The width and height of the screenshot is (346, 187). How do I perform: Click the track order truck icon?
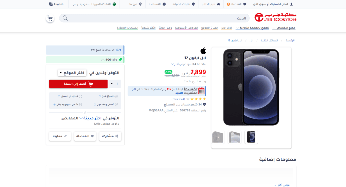coord(219,4)
